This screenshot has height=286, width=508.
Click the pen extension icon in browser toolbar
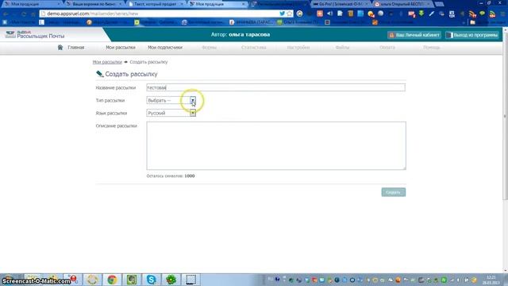pyautogui.click(x=431, y=14)
